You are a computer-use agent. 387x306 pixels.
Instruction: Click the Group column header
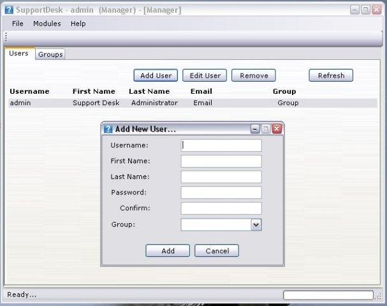coord(284,91)
